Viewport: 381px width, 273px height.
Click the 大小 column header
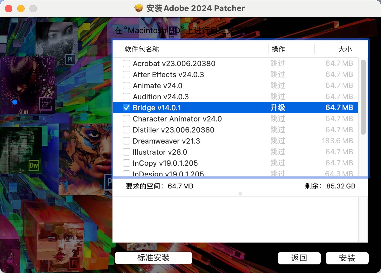click(x=345, y=49)
